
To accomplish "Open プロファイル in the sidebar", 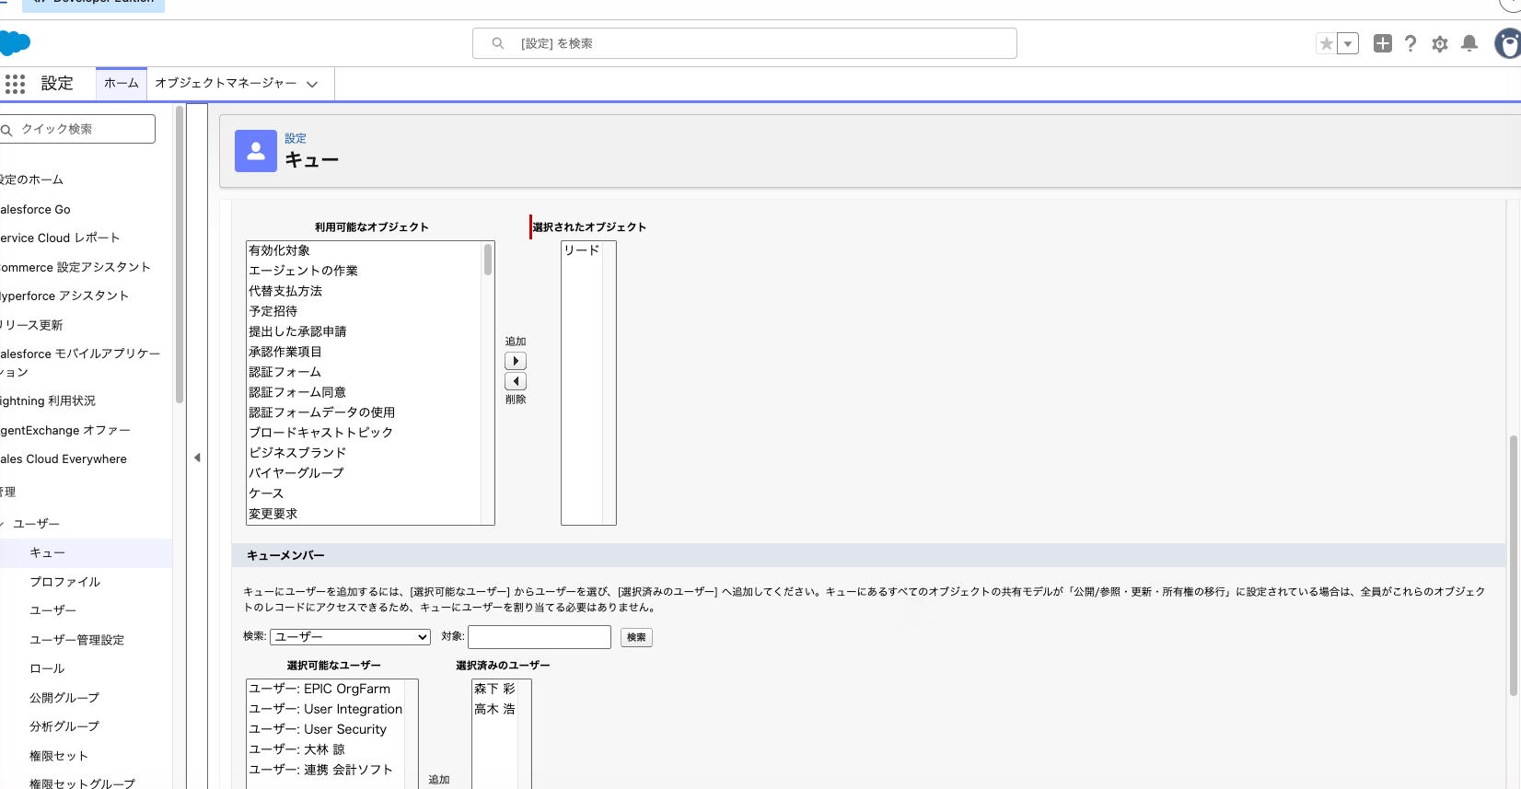I will coord(64,582).
